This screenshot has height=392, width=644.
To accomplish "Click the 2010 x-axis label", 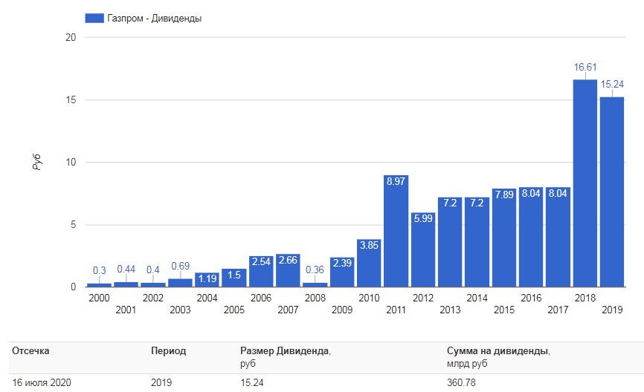I will coord(370,298).
